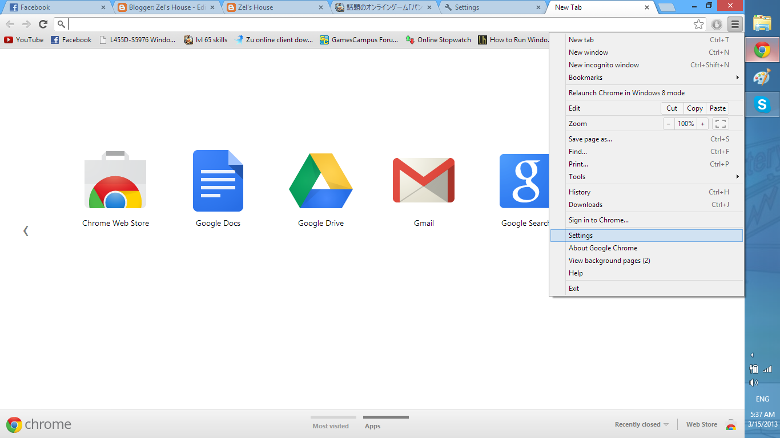780x438 pixels.
Task: Select Settings in the Chrome menu
Action: tap(647, 236)
